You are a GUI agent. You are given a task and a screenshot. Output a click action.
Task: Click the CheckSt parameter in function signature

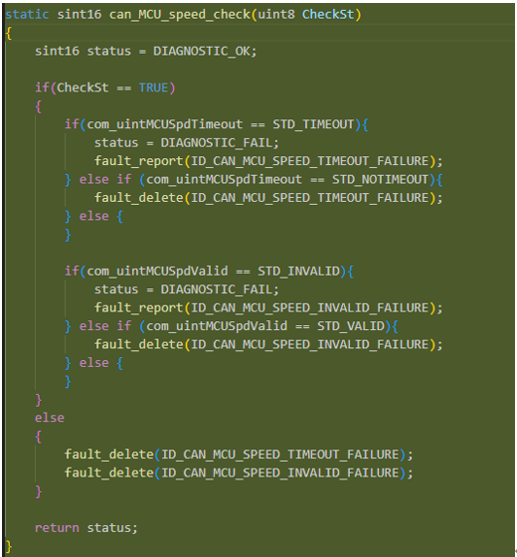(x=328, y=14)
